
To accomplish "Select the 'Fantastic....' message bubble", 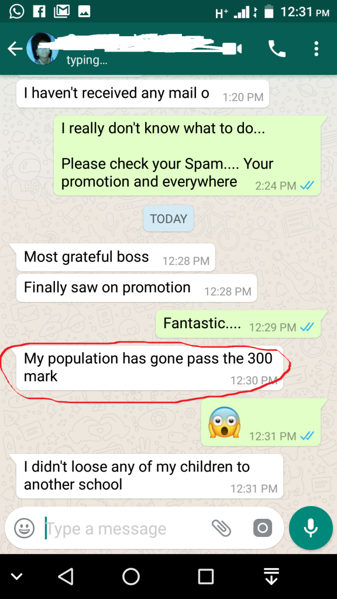I will click(x=239, y=324).
